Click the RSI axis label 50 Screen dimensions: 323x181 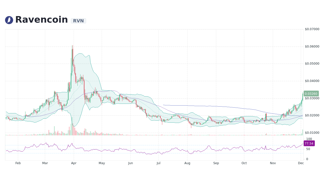[308, 149]
